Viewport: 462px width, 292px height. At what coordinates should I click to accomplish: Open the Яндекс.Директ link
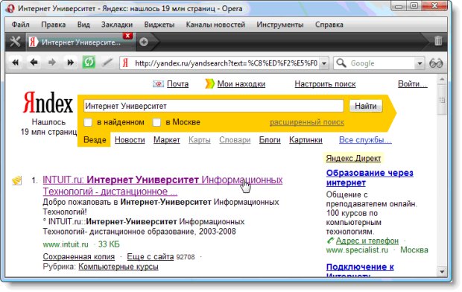coord(353,159)
